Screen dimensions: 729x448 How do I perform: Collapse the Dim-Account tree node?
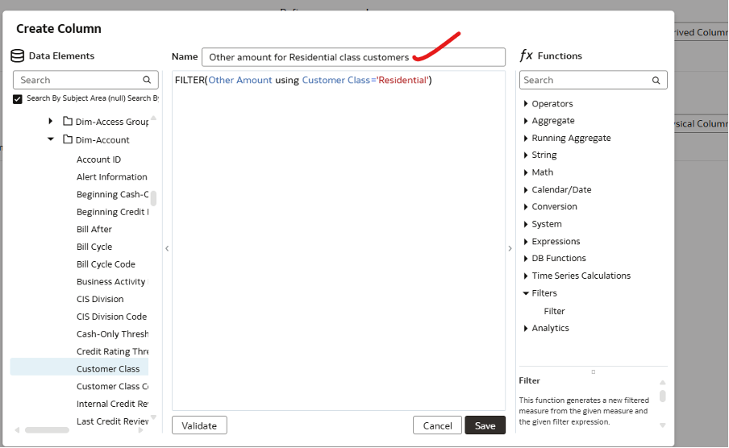pyautogui.click(x=52, y=139)
